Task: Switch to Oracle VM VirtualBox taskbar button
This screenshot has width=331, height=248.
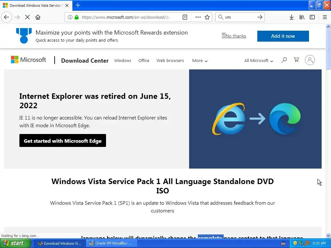Action: pos(112,243)
